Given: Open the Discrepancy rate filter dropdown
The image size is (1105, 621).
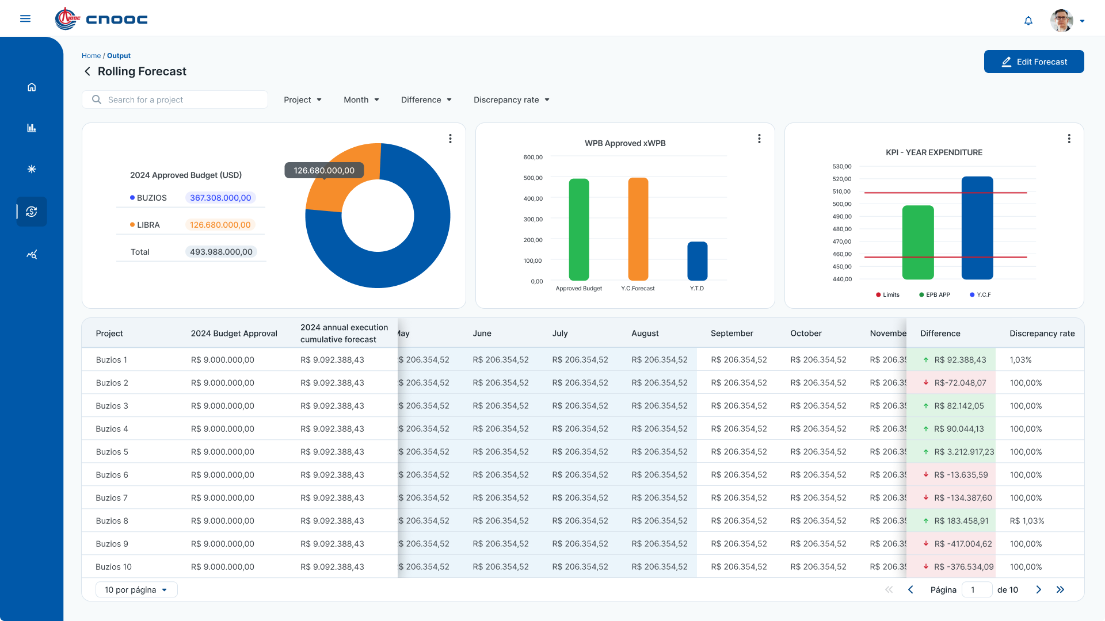Looking at the screenshot, I should point(512,100).
